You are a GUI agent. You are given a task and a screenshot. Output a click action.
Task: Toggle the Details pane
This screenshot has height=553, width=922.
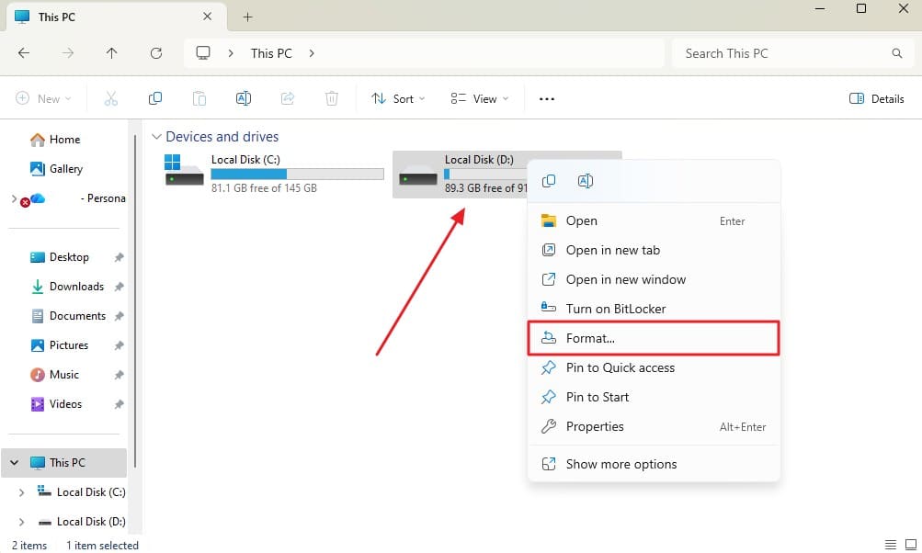tap(876, 98)
